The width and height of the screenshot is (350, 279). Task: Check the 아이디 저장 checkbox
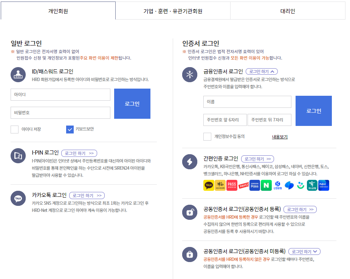(x=14, y=129)
